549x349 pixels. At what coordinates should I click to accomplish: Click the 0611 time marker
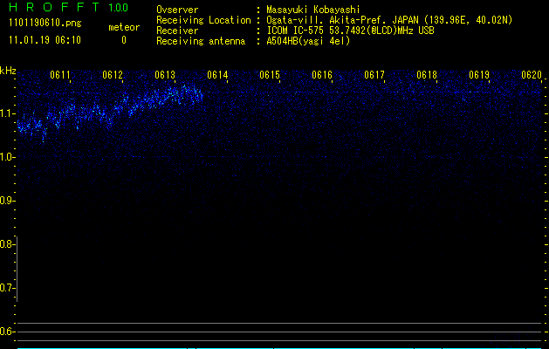[60, 75]
